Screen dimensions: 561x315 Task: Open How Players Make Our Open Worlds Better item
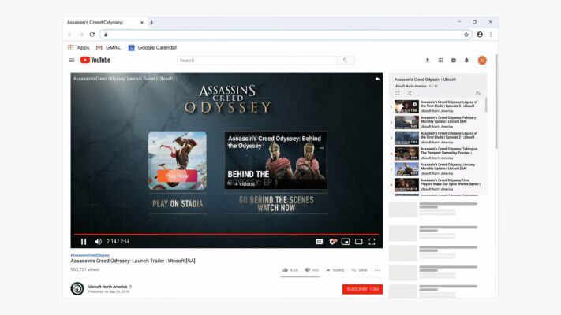[x=437, y=184]
